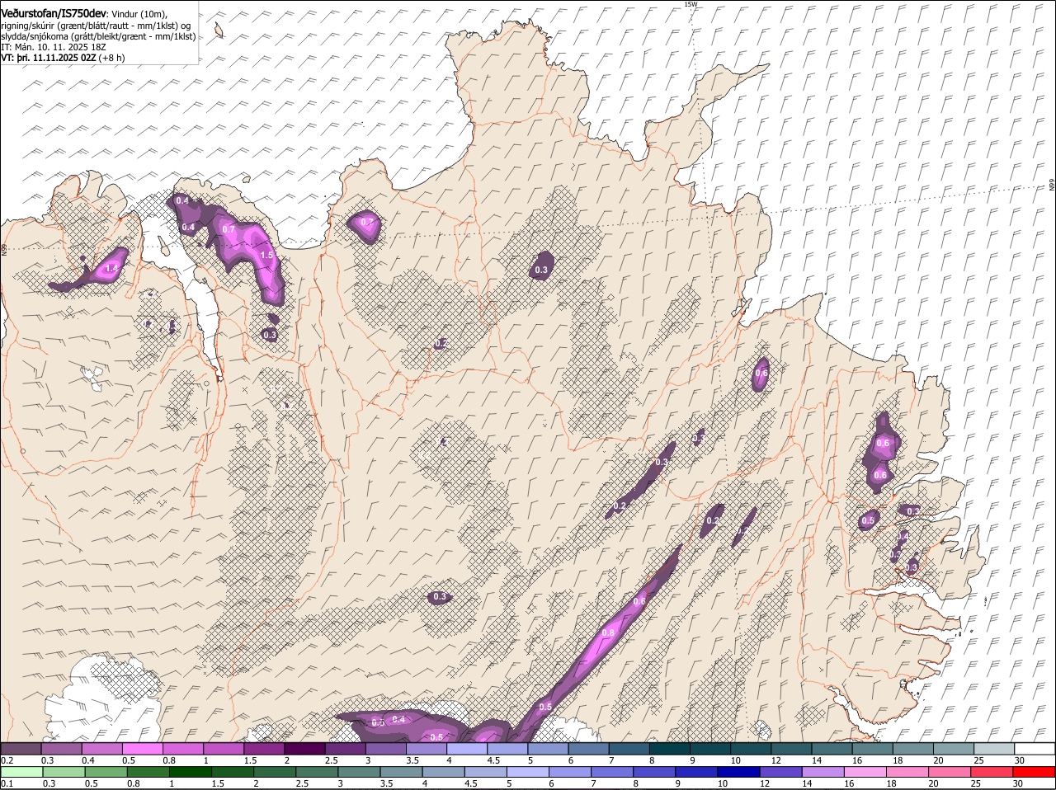Click the 0.2 value in the upper legend row
This screenshot has height=790, width=1056.
[x=7, y=760]
